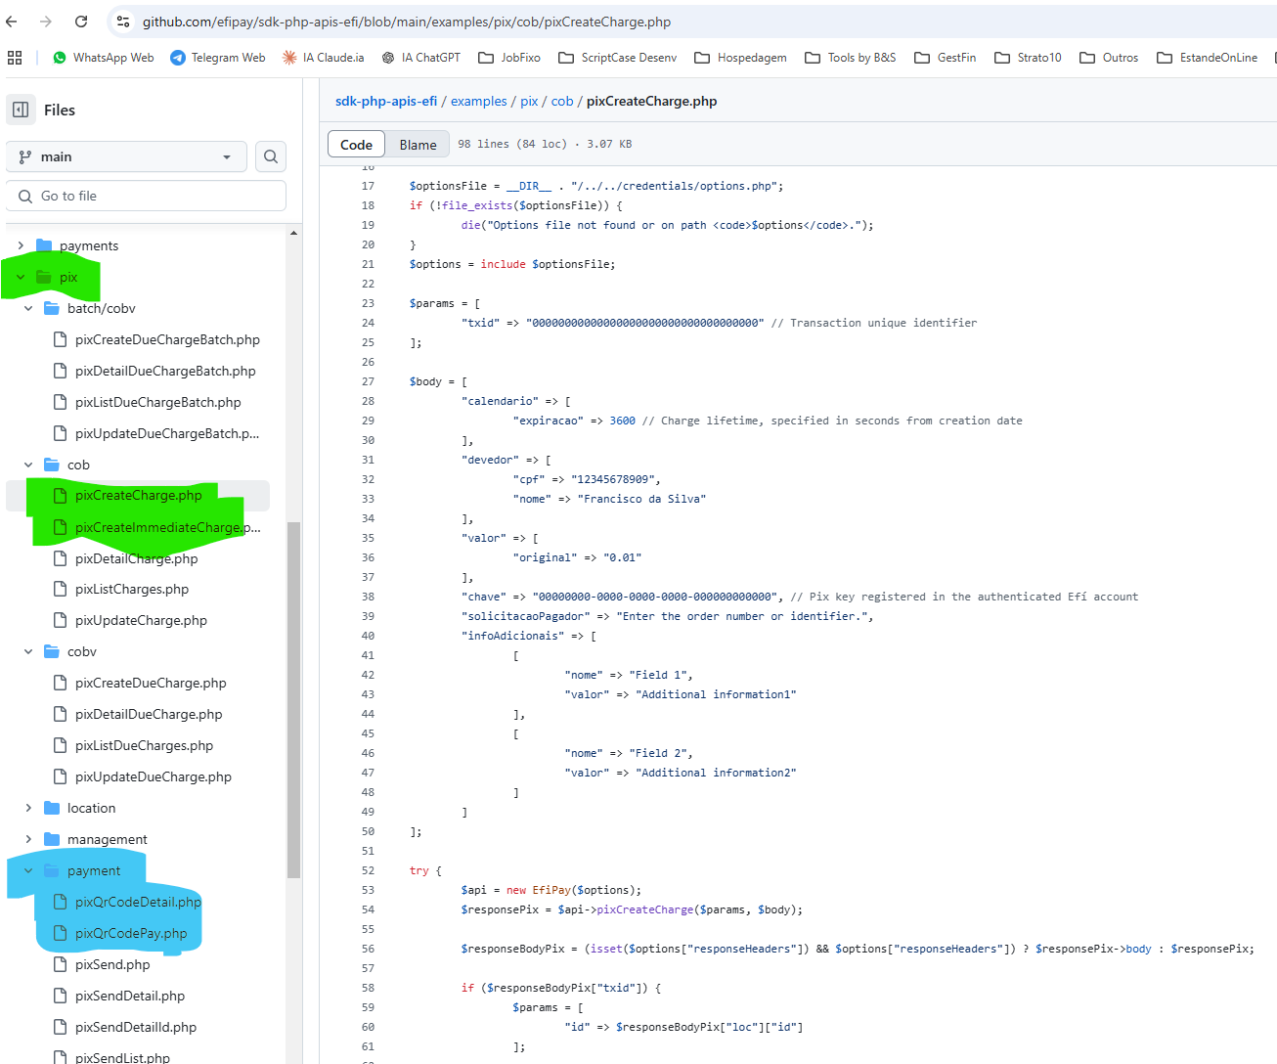1277x1064 pixels.
Task: Open pixCreateDueChargeBatch.php in the tree
Action: click(x=167, y=339)
